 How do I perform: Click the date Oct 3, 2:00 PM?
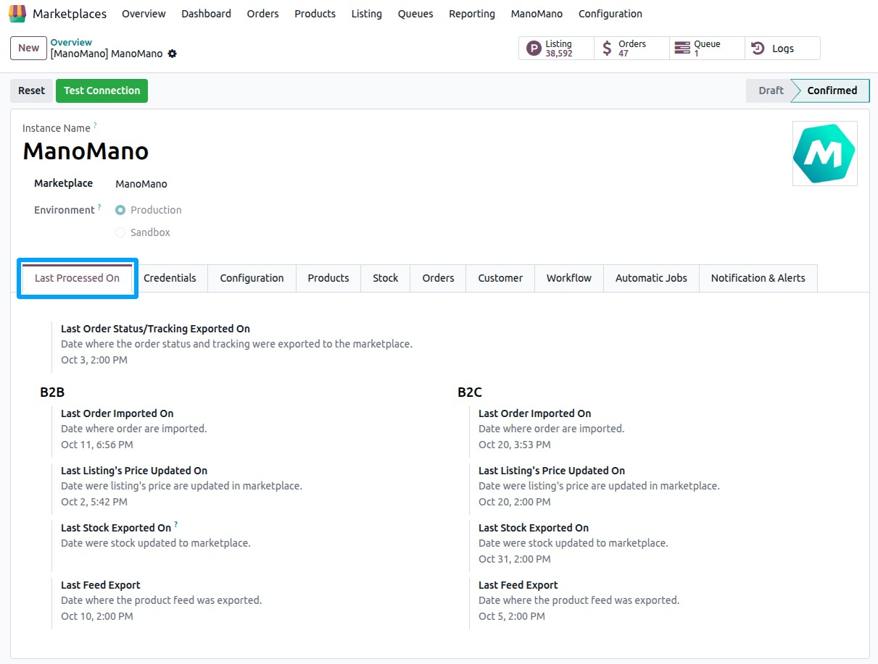[94, 360]
